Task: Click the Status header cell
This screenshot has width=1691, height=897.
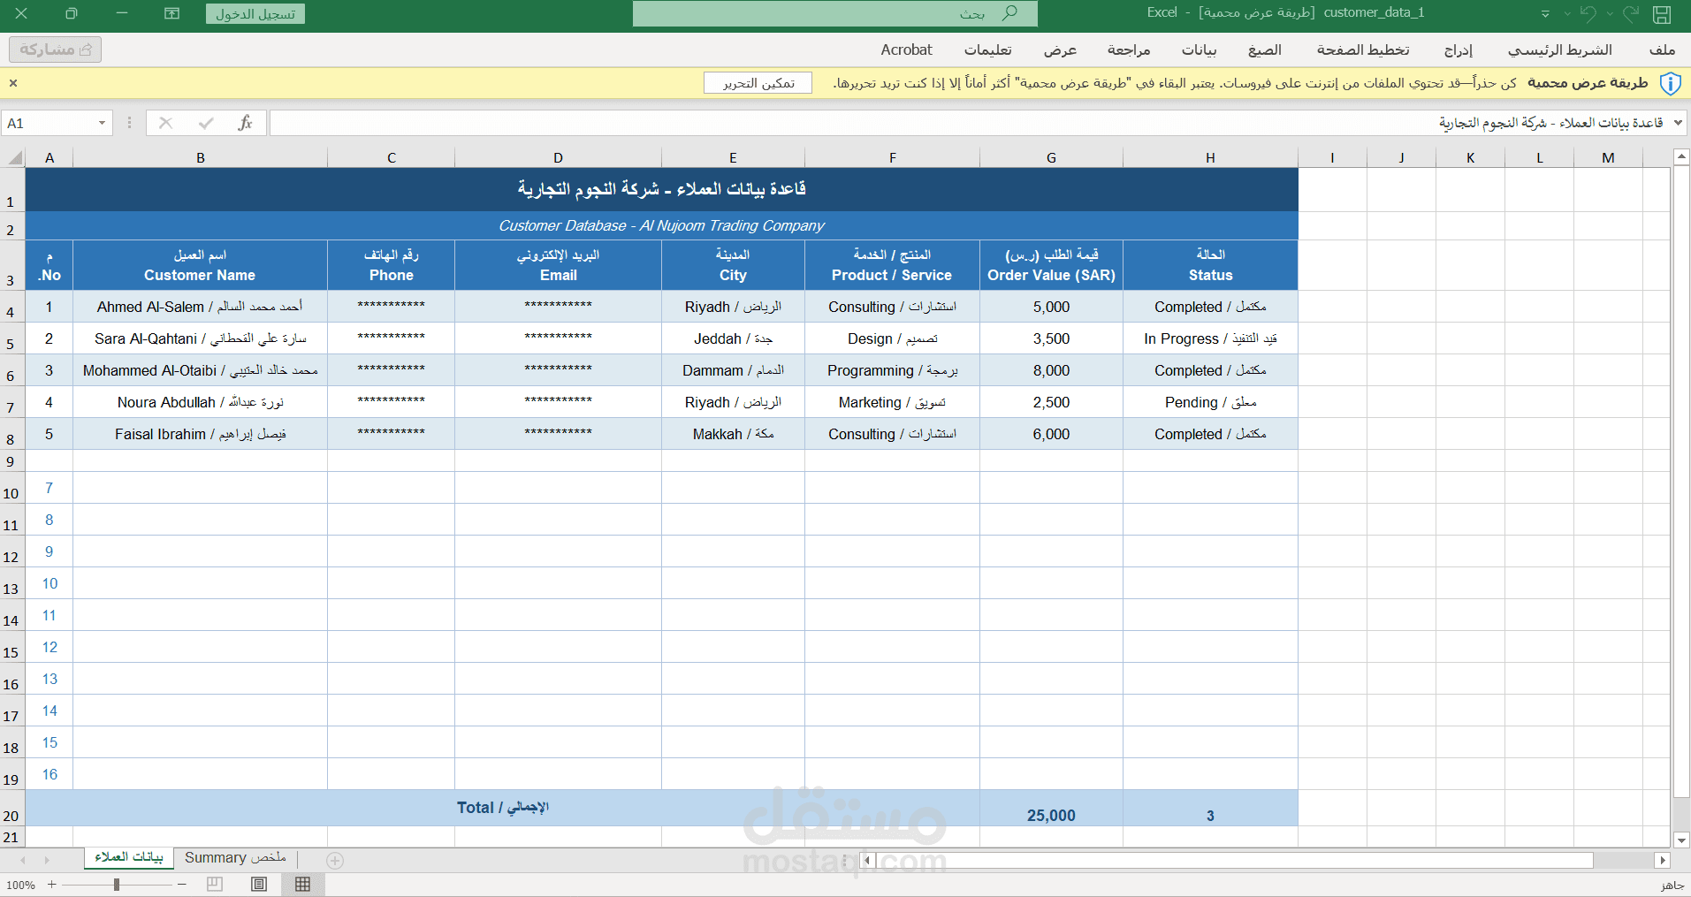Action: (1210, 265)
